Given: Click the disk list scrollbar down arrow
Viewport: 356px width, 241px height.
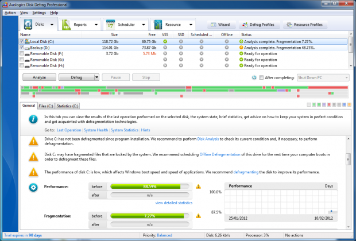Looking at the screenshot, I should [351, 66].
